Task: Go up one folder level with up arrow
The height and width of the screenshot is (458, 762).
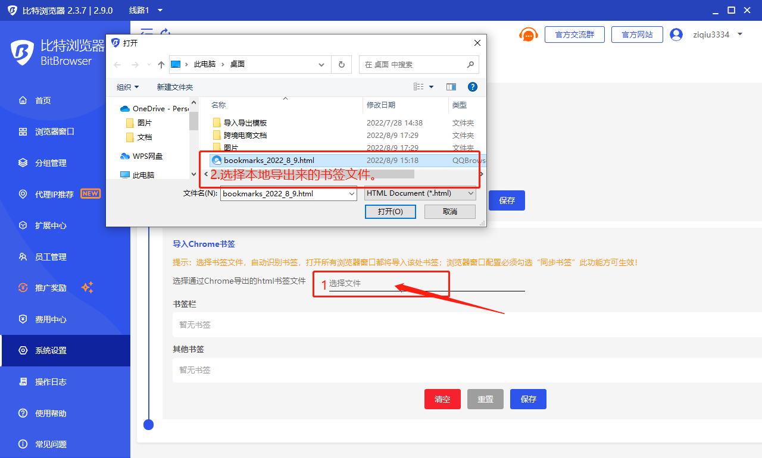Action: (161, 64)
